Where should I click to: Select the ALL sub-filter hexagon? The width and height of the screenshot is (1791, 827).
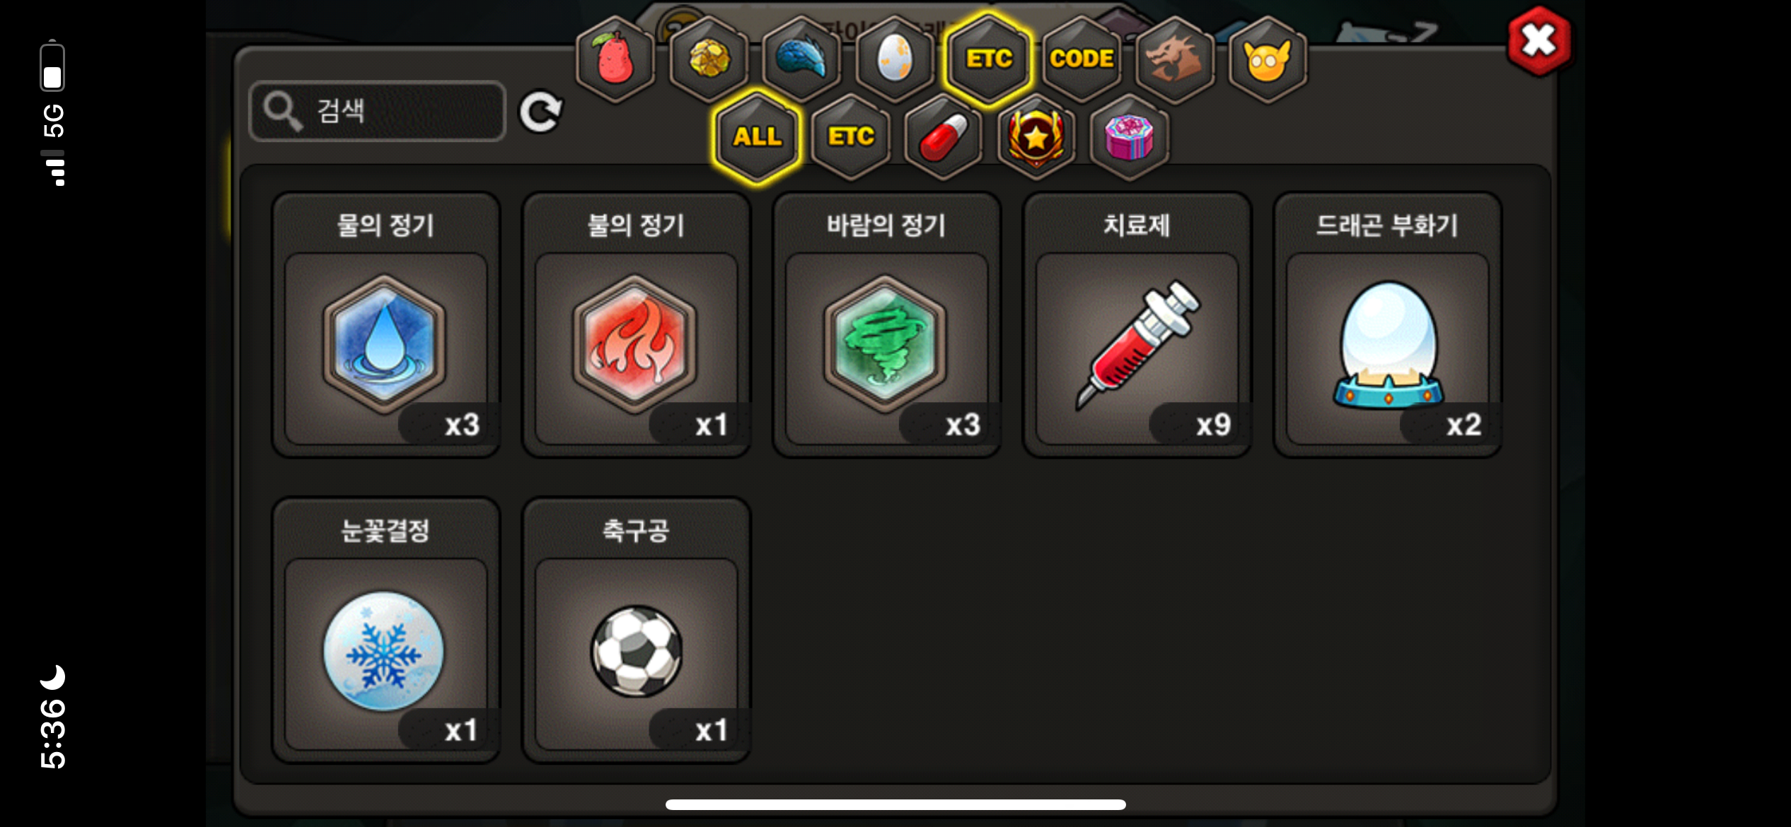click(757, 136)
